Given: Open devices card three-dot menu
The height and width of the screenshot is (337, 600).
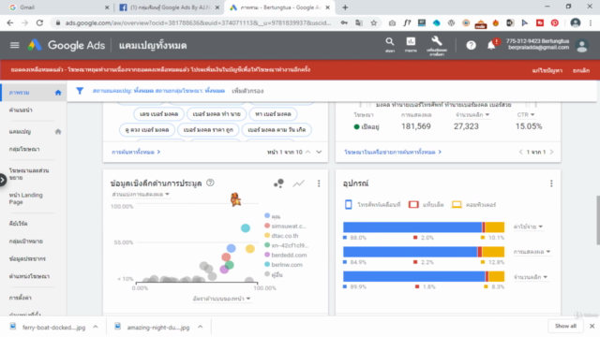Looking at the screenshot, I should [x=551, y=183].
